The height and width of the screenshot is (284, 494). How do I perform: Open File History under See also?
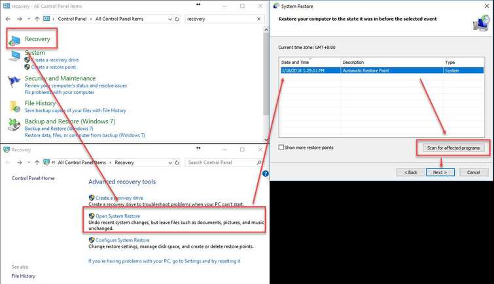tap(24, 276)
